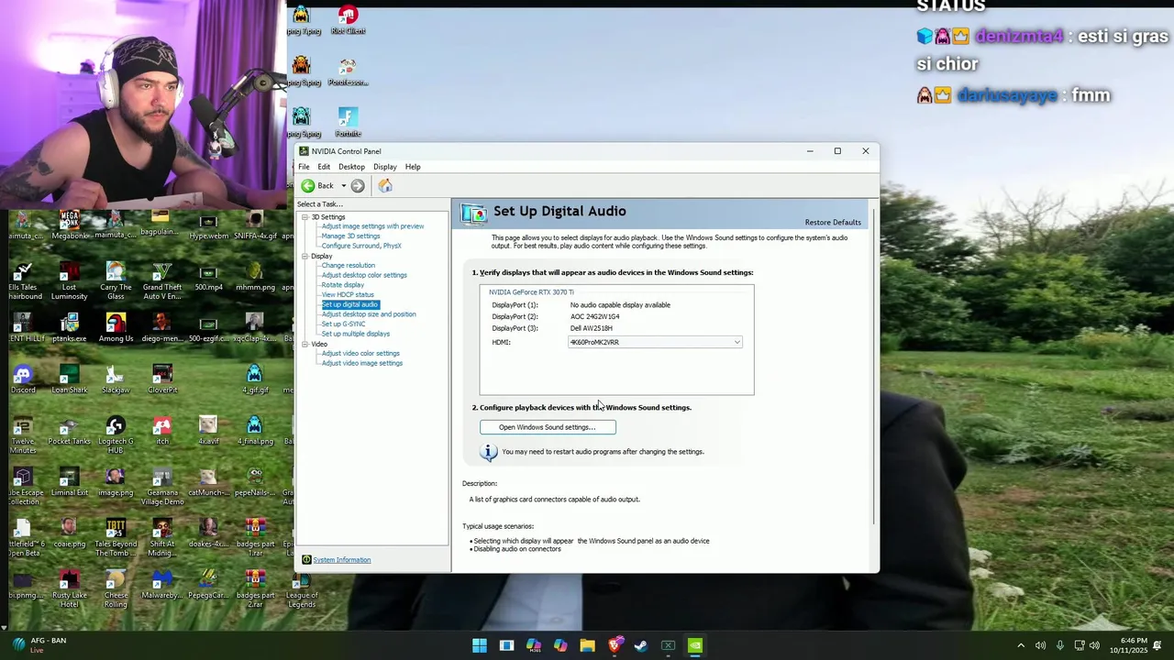1174x660 pixels.
Task: Open Steam from the taskbar
Action: coord(641,645)
